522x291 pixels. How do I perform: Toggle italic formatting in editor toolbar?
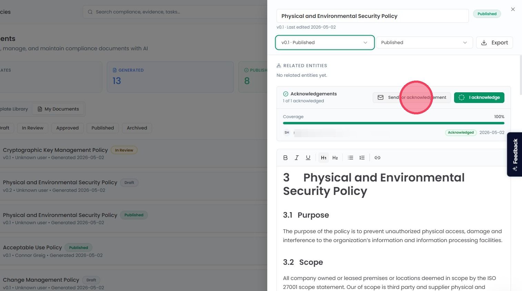297,158
